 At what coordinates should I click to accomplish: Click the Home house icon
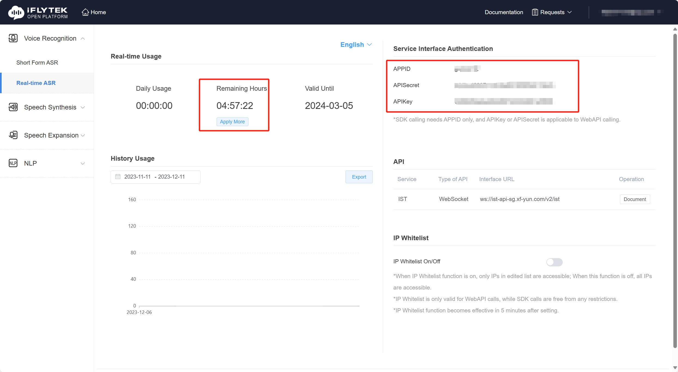(x=85, y=12)
